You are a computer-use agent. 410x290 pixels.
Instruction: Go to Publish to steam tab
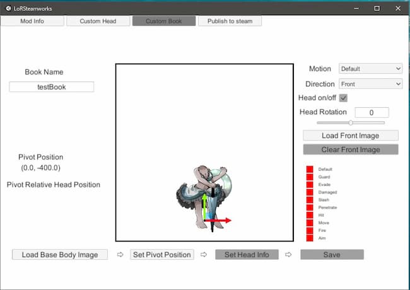pos(230,21)
